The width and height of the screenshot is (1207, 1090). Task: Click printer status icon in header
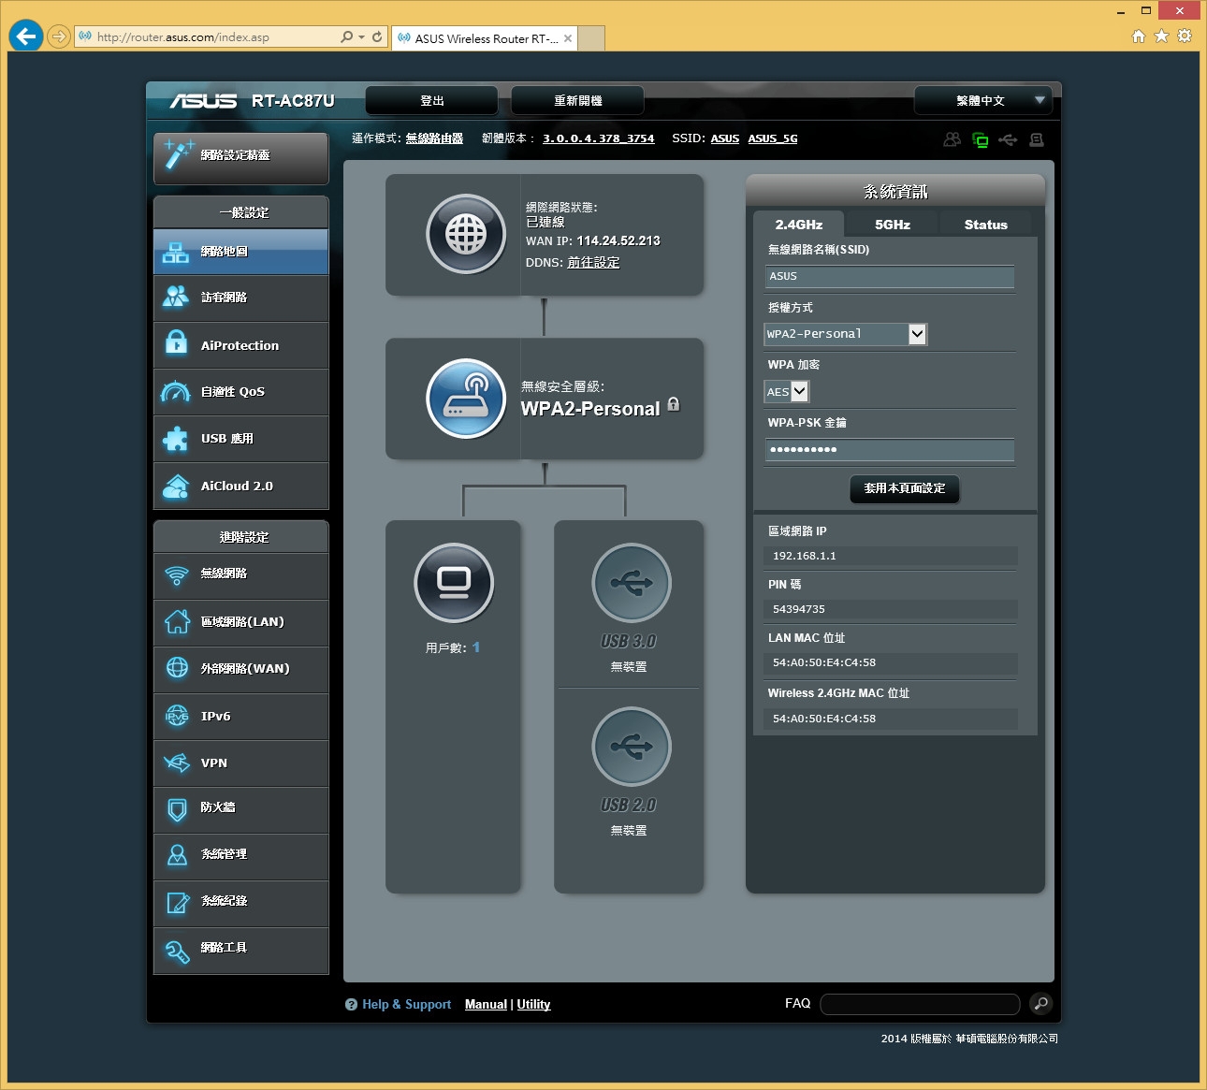tap(1037, 139)
